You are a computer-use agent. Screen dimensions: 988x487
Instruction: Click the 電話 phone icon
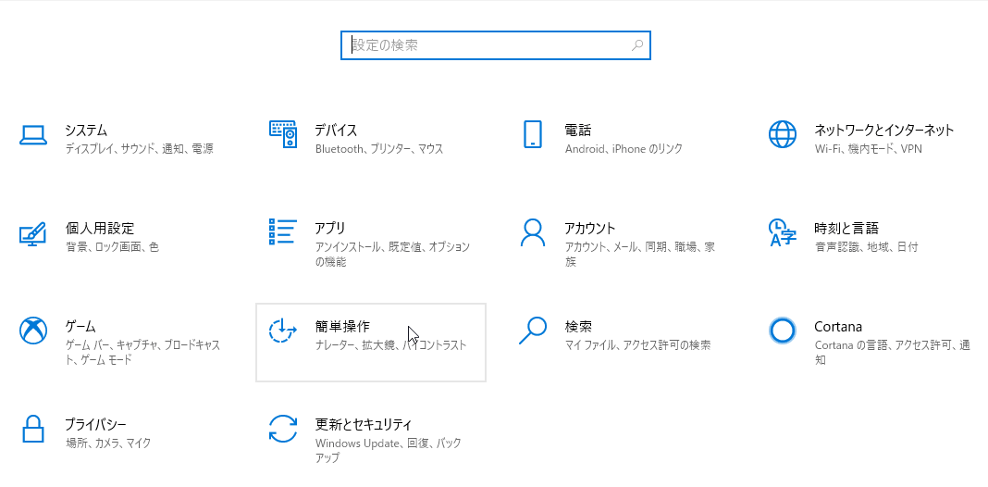[x=533, y=133]
